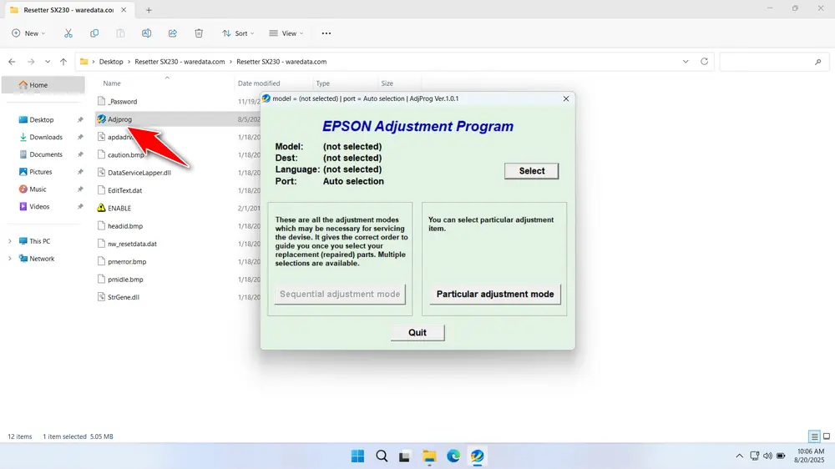Click the Cut icon in Explorer toolbar
Viewport: 835px width, 469px height.
pyautogui.click(x=68, y=33)
